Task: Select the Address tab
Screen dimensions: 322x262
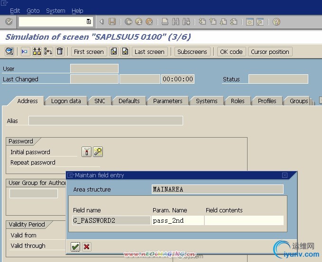Action: [x=28, y=101]
